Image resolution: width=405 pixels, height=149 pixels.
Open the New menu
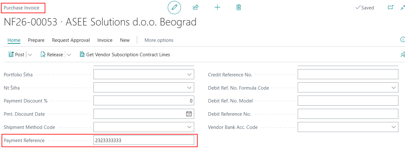(125, 40)
